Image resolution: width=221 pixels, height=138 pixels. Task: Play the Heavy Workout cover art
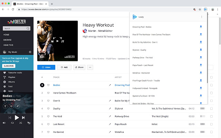pyautogui.click(x=58, y=41)
